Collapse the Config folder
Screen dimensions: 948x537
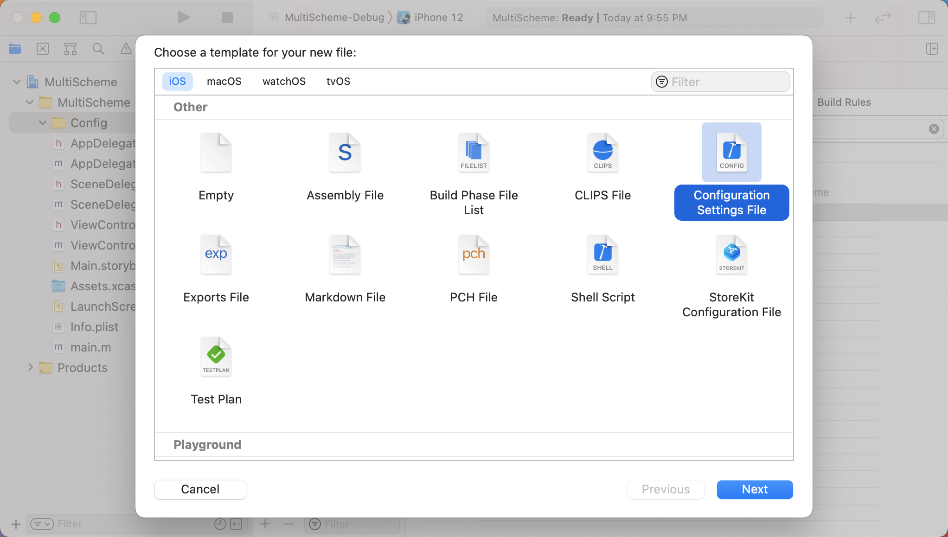point(43,123)
